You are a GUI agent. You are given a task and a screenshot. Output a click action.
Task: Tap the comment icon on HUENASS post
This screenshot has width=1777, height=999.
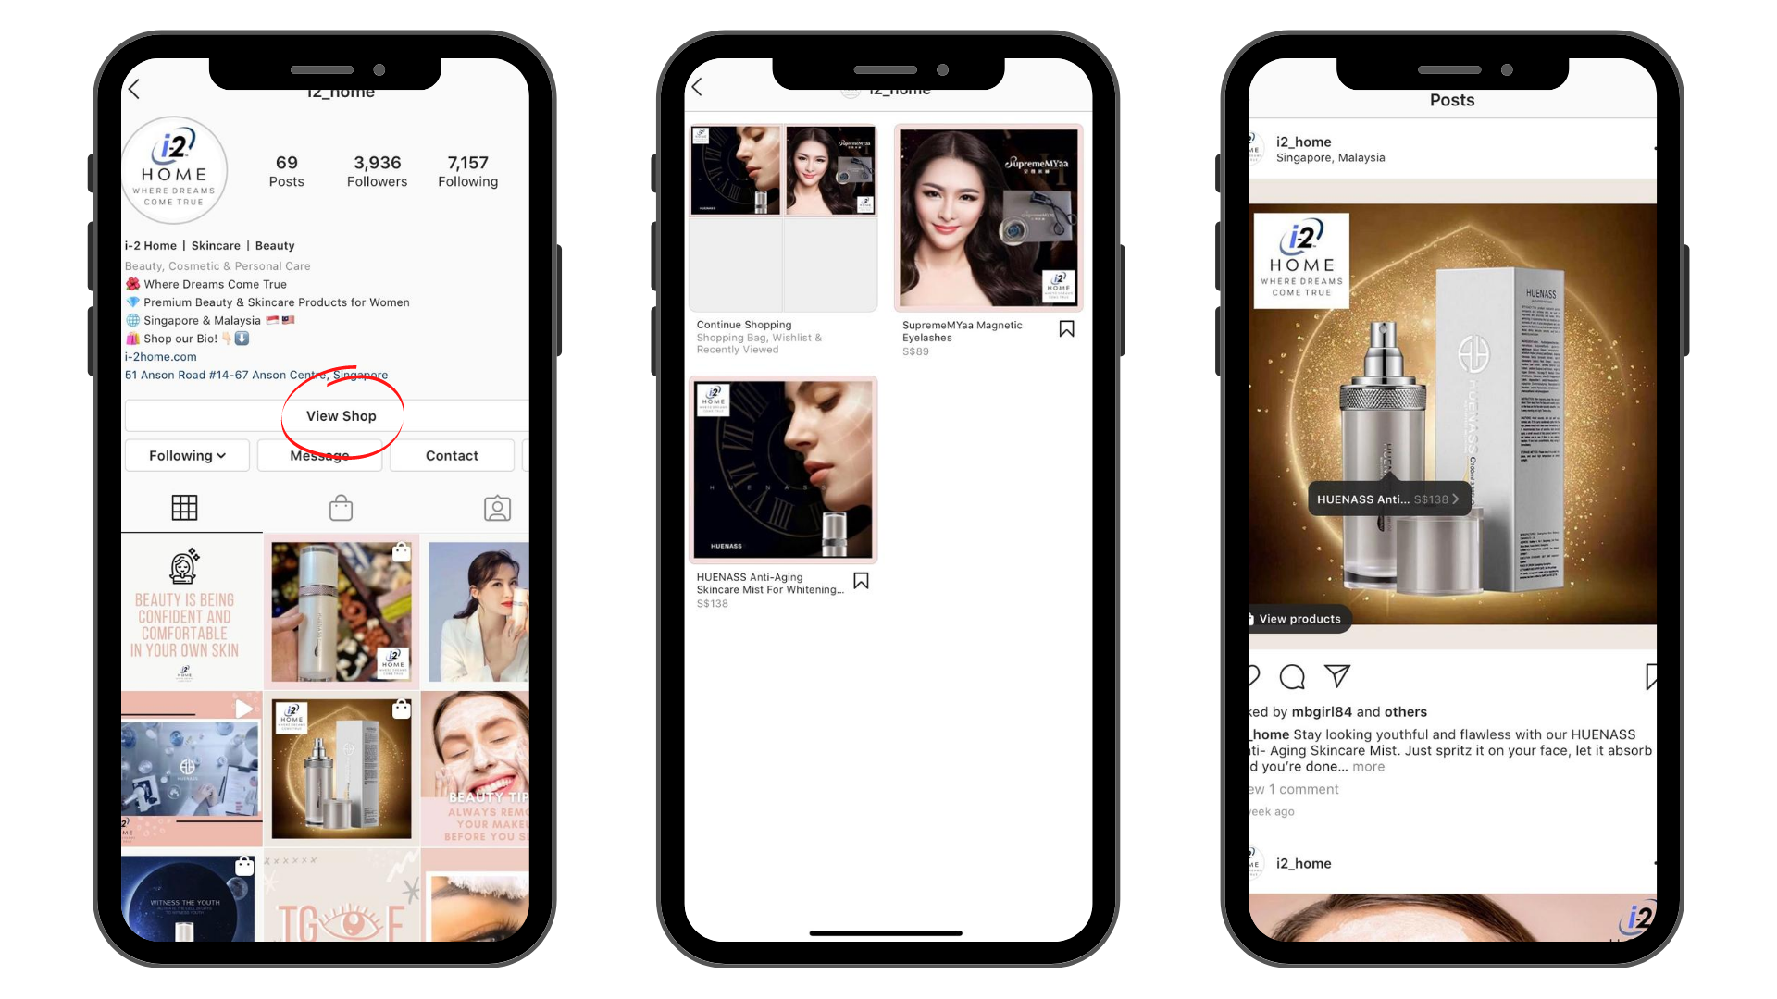[x=1292, y=676]
